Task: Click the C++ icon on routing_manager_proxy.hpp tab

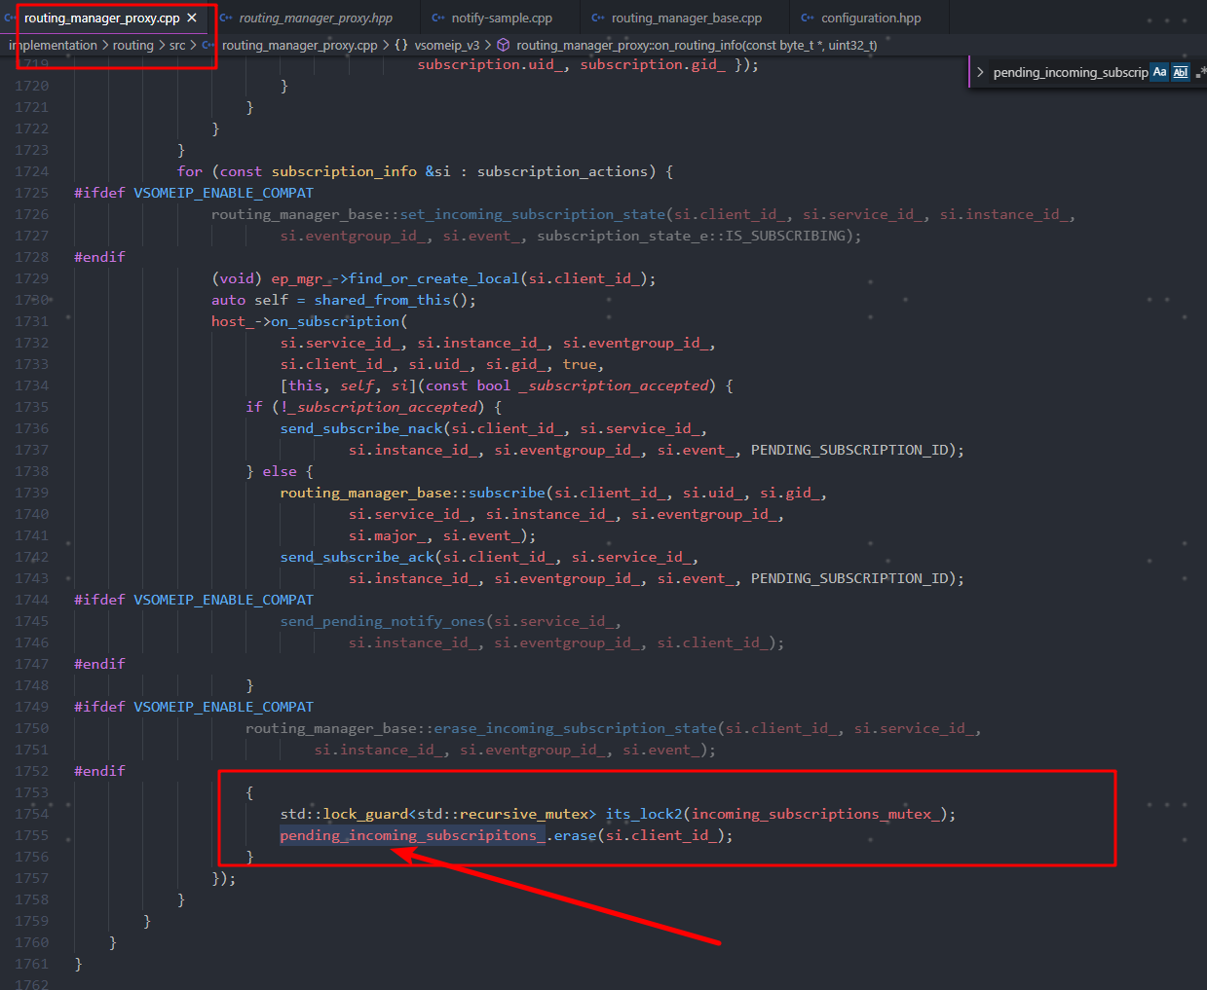Action: click(x=228, y=17)
